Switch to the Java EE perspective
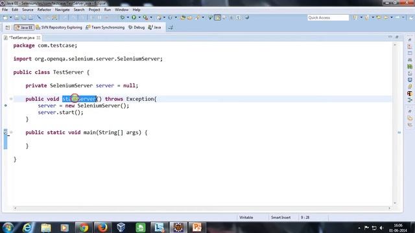 tap(24, 27)
